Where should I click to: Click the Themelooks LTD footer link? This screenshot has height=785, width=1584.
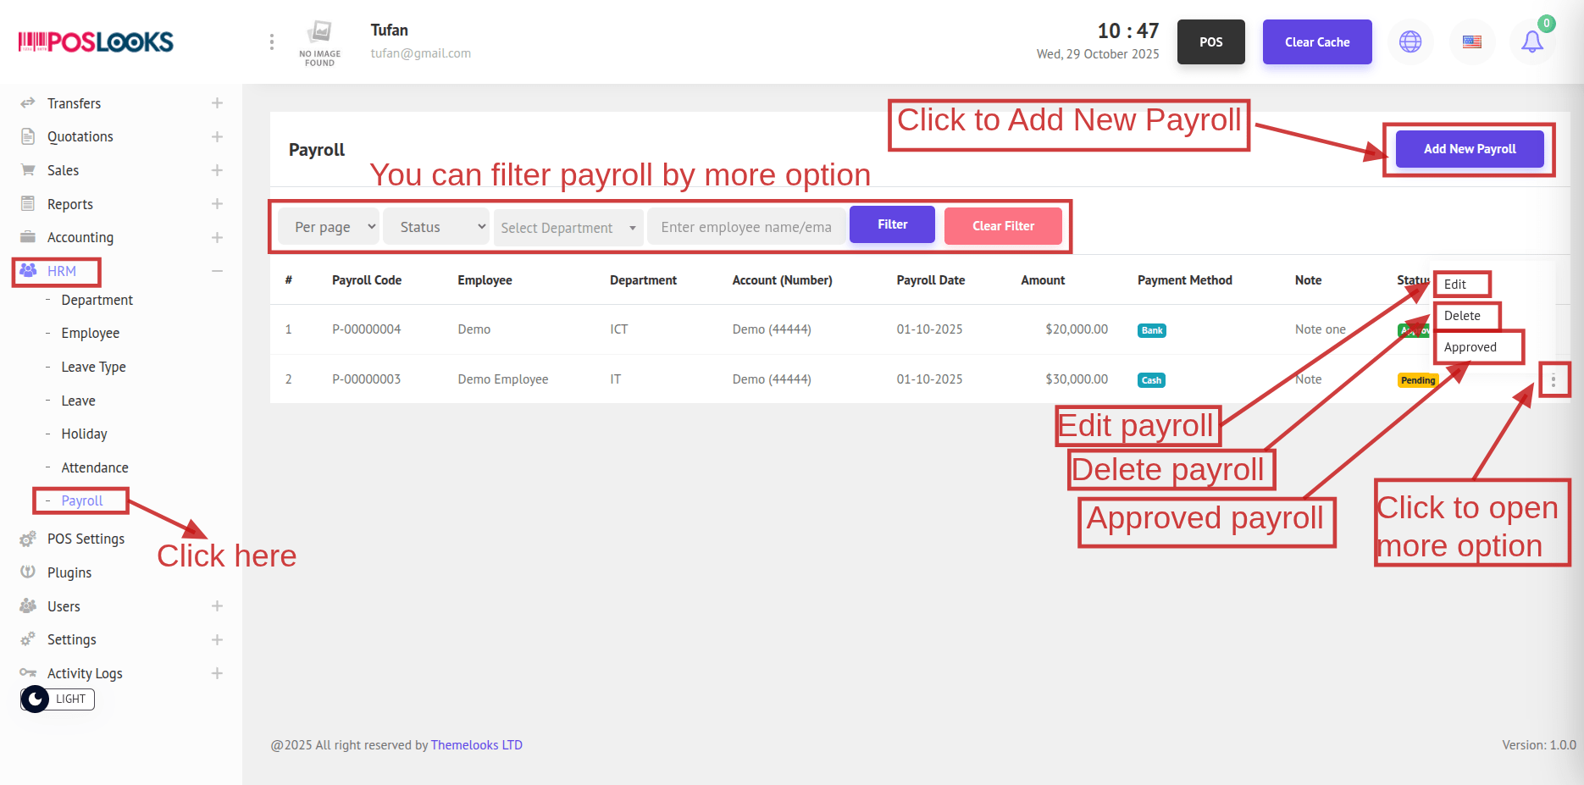pyautogui.click(x=476, y=745)
